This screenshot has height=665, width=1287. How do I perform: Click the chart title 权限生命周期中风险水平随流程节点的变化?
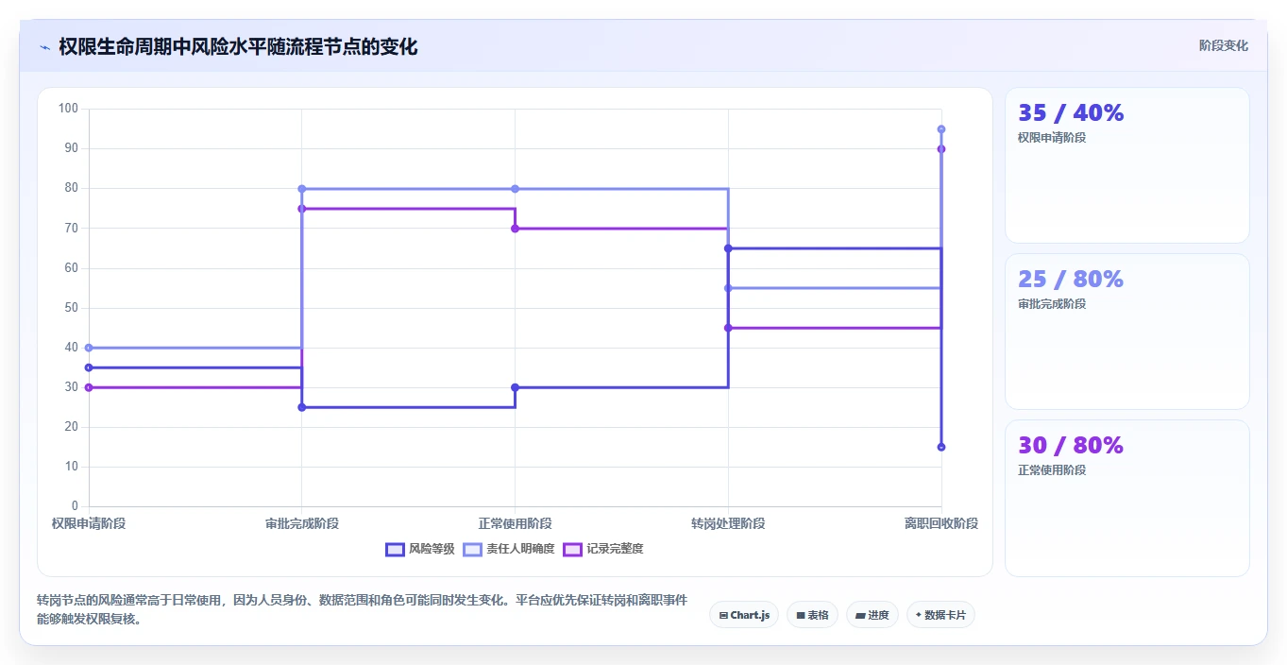238,46
